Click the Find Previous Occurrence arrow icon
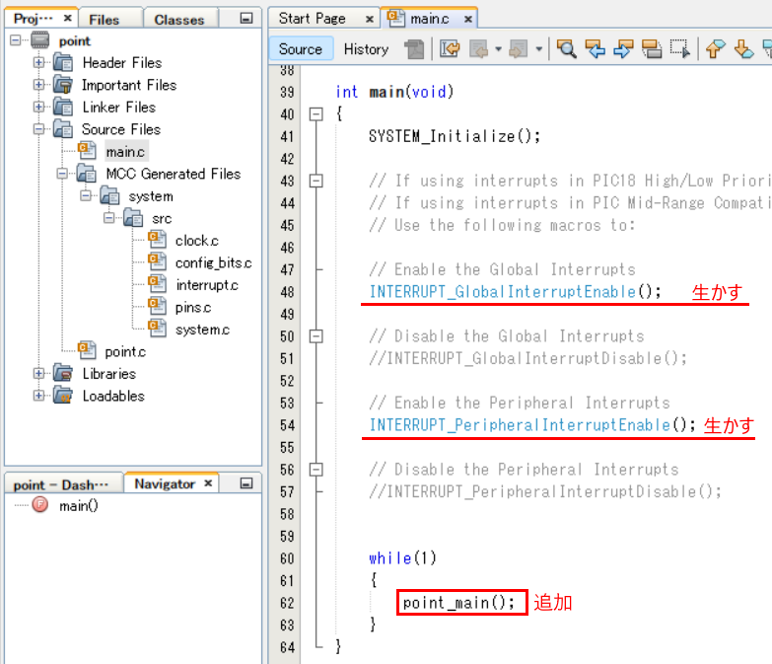This screenshot has width=772, height=664. [x=595, y=48]
